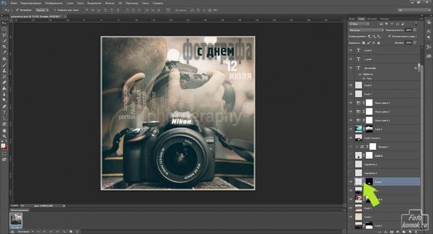
Task: Hide the Слой 2 копия 2 layer
Action: [351, 138]
